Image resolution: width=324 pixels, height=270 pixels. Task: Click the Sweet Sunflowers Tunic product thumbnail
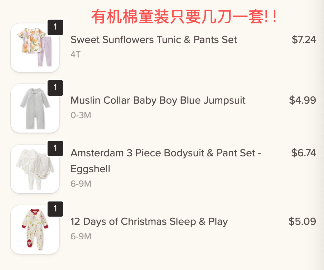point(34,48)
